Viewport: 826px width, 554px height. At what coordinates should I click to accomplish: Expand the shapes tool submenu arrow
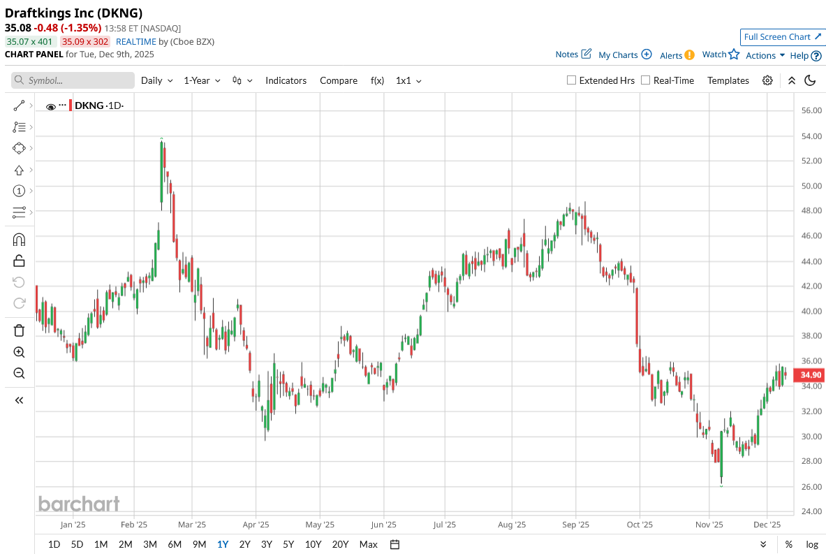point(31,148)
